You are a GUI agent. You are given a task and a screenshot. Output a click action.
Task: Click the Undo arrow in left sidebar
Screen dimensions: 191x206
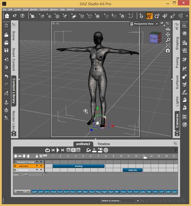tap(6, 76)
